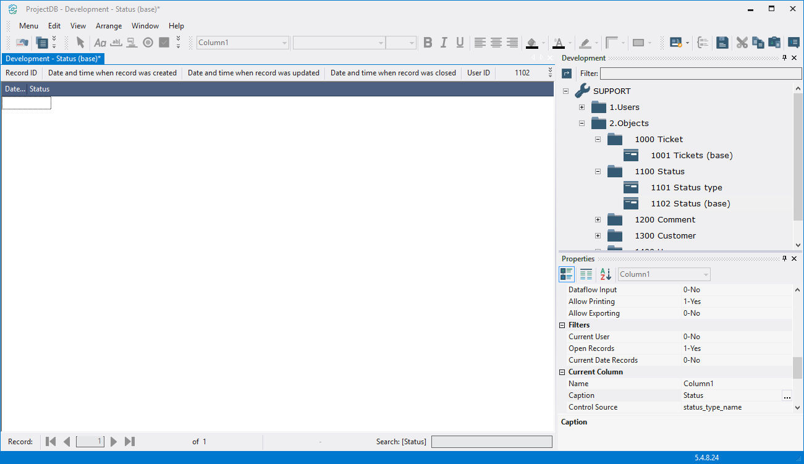Click the Save disk icon
Screen dimensions: 804x464
click(722, 43)
